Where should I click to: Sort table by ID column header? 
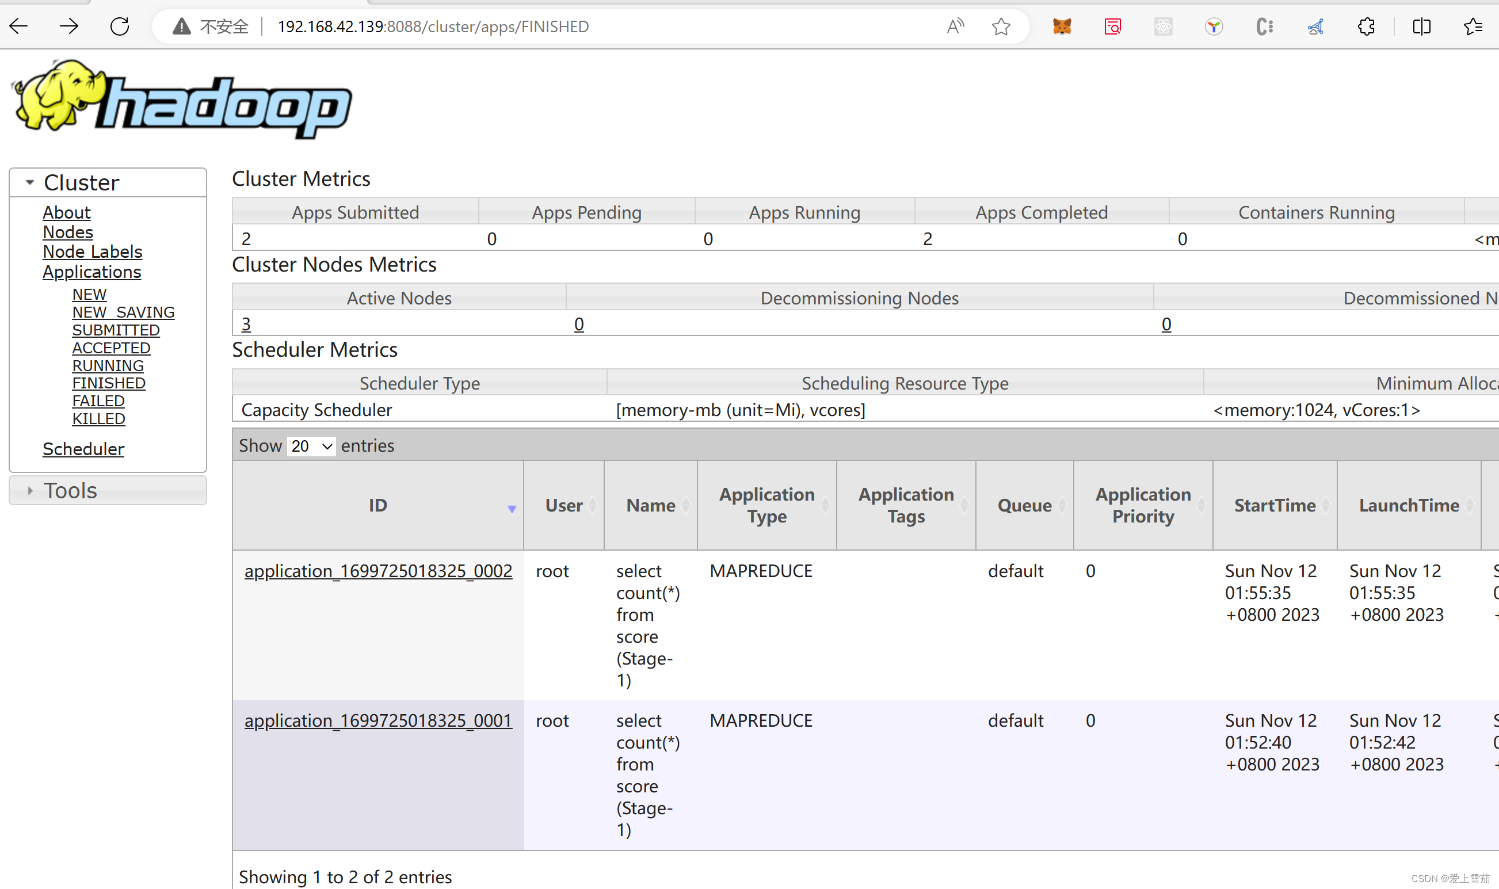[377, 506]
